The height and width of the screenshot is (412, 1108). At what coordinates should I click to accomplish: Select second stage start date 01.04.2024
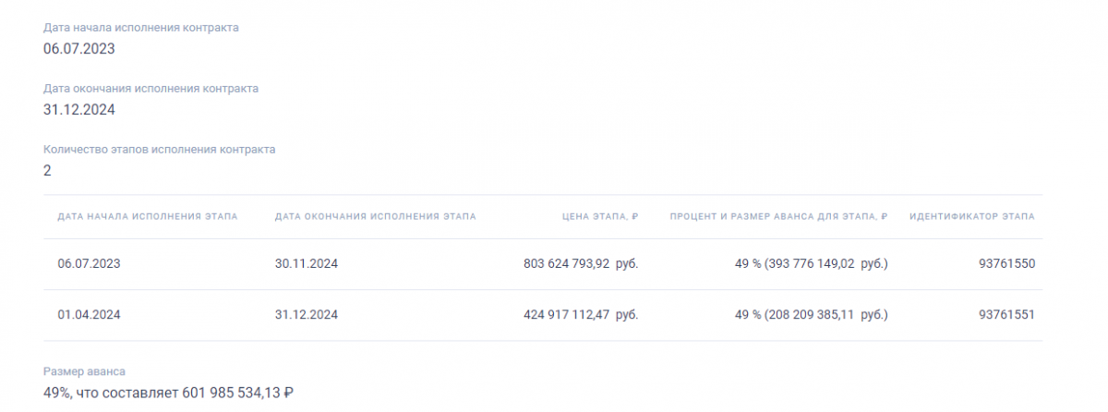(x=90, y=315)
